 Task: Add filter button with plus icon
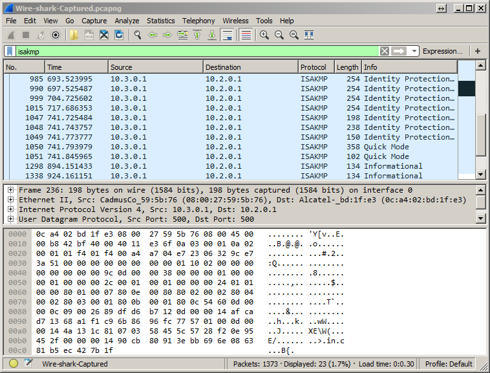point(478,51)
